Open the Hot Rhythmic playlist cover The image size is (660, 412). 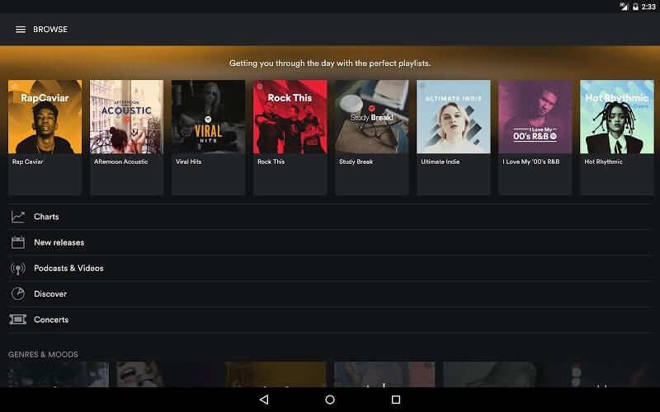coord(617,117)
